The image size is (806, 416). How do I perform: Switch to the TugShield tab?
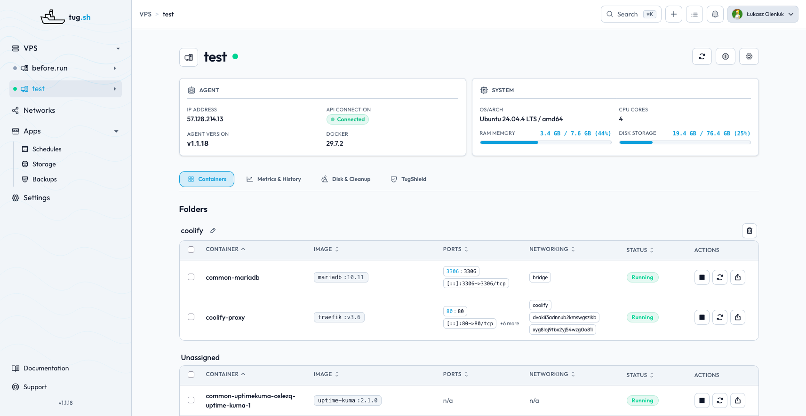tap(408, 179)
